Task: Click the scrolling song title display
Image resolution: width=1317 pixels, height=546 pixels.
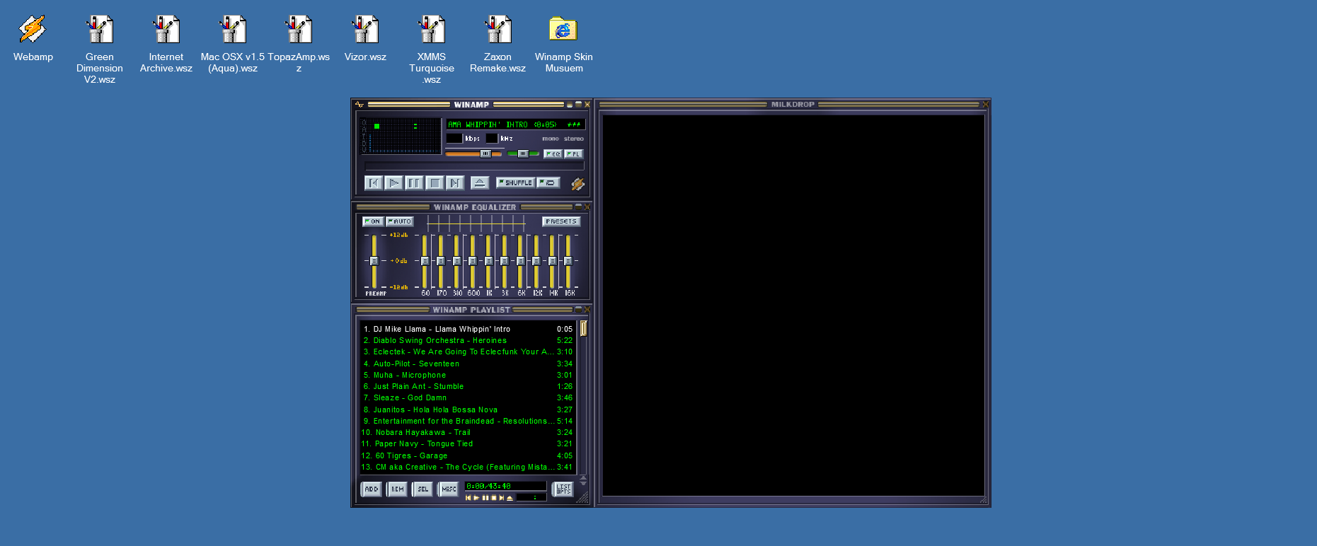Action: (x=515, y=124)
